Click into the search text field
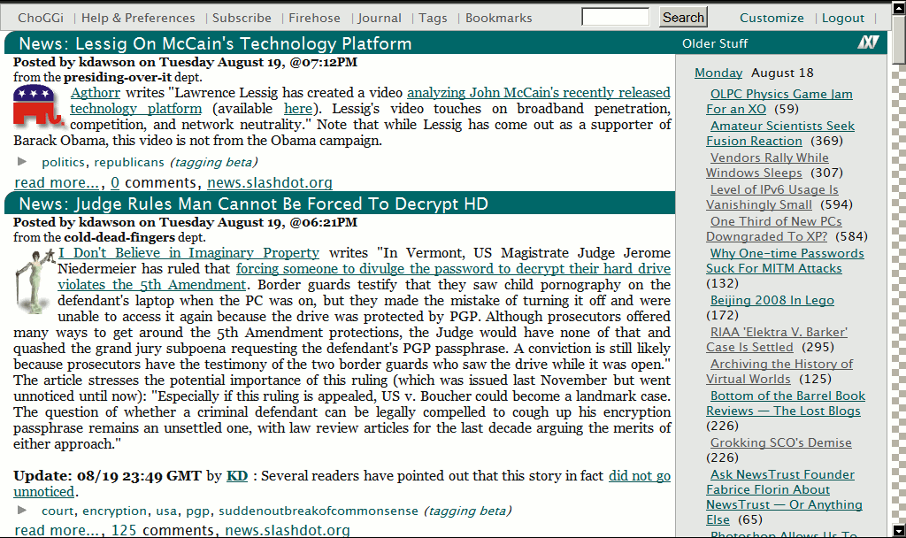 [616, 18]
